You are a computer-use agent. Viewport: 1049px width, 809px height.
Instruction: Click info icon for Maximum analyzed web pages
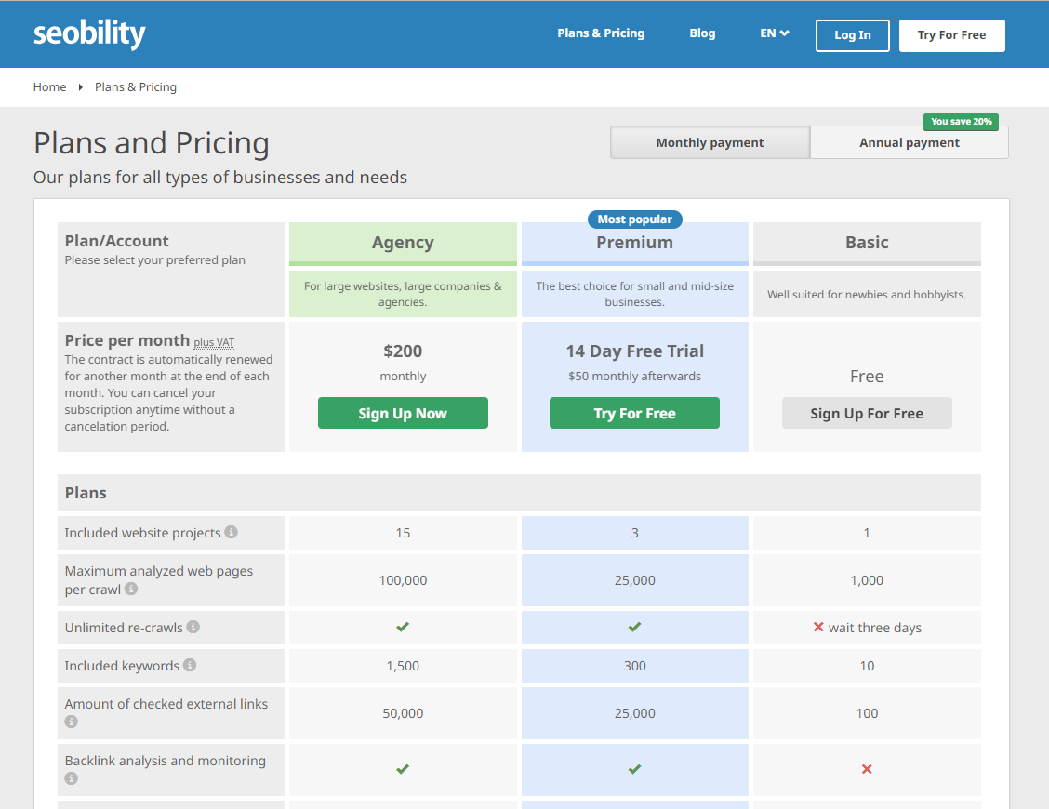pos(131,589)
